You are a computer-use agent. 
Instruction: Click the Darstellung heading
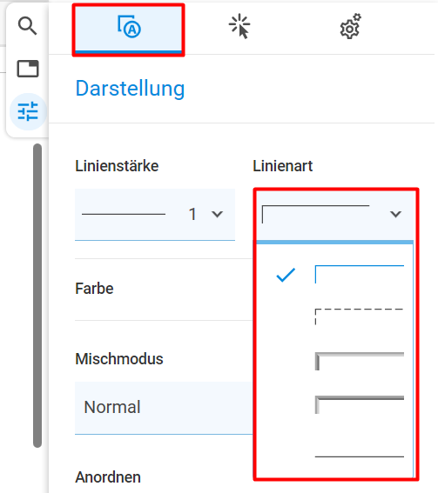point(130,89)
